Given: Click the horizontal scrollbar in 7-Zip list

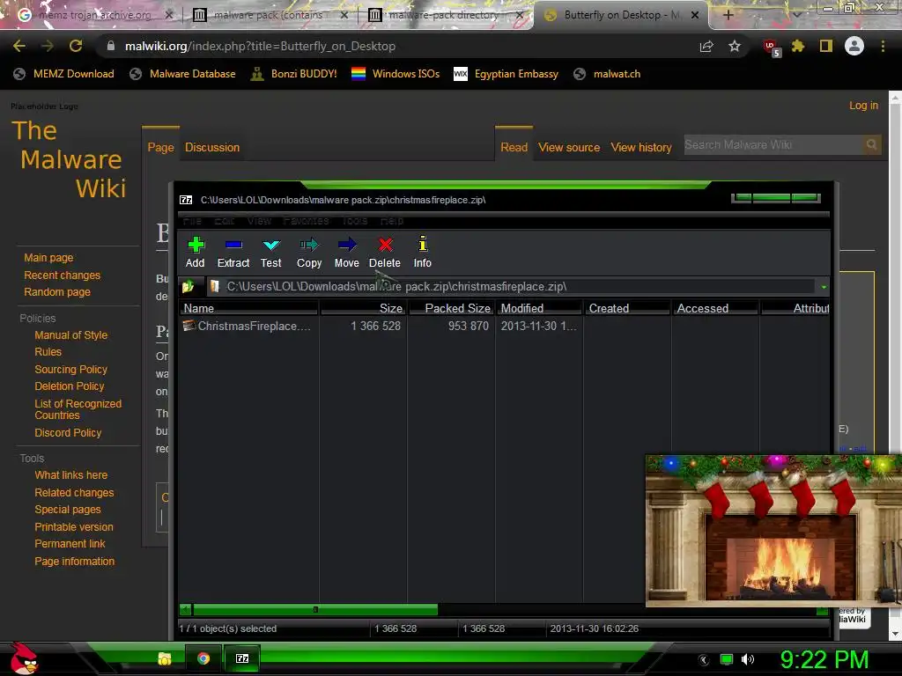Looking at the screenshot, I should 315,609.
